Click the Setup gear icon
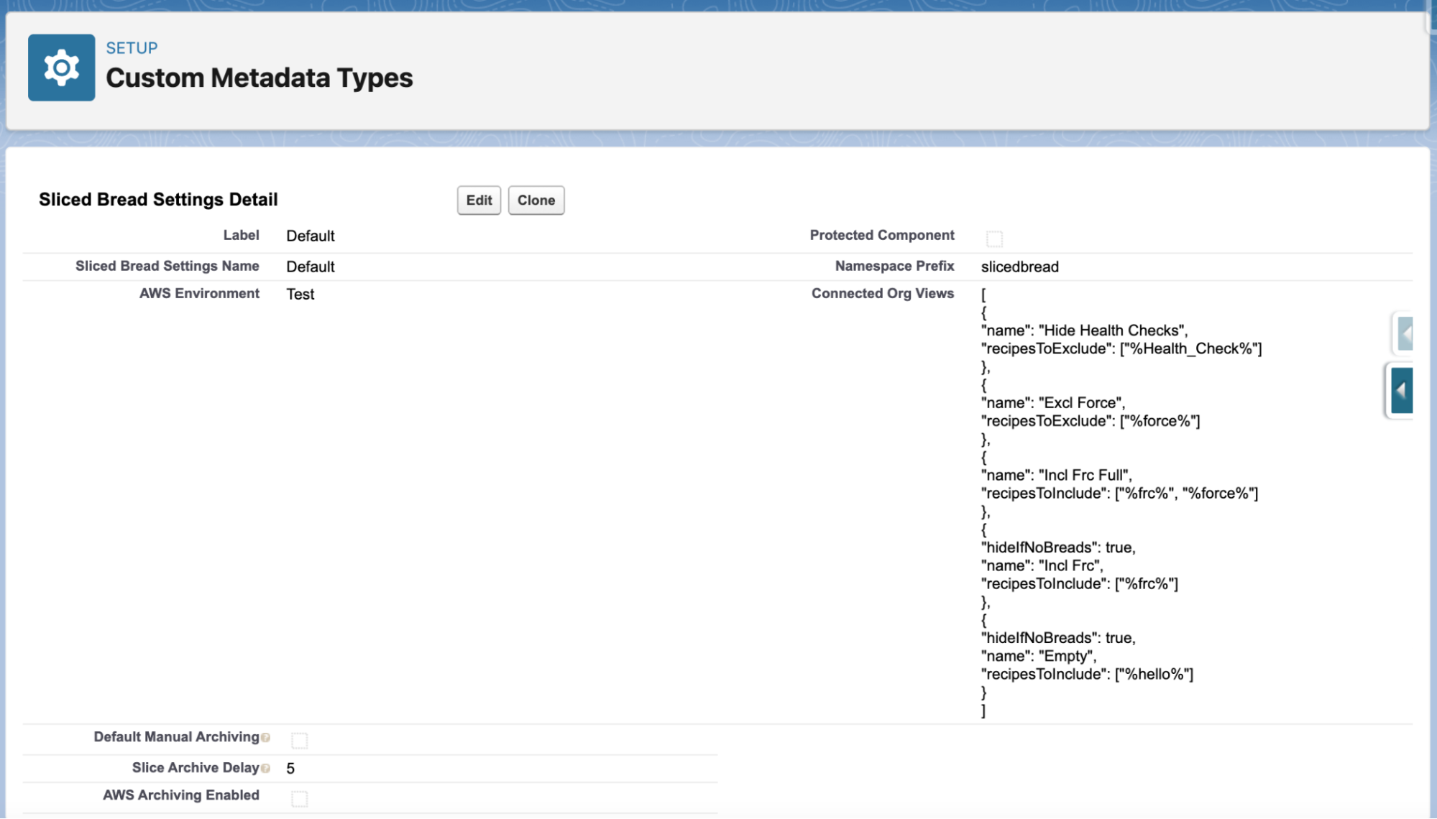Viewport: 1437px width, 819px height. (x=61, y=68)
